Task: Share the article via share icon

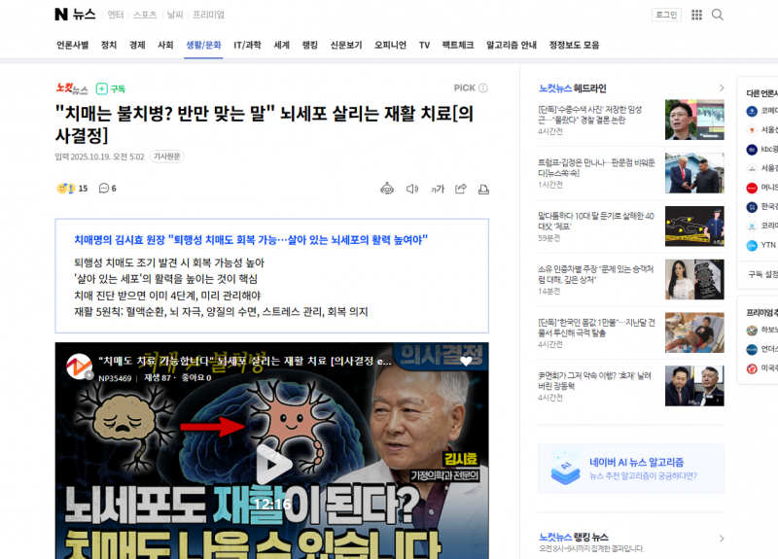Action: tap(461, 189)
